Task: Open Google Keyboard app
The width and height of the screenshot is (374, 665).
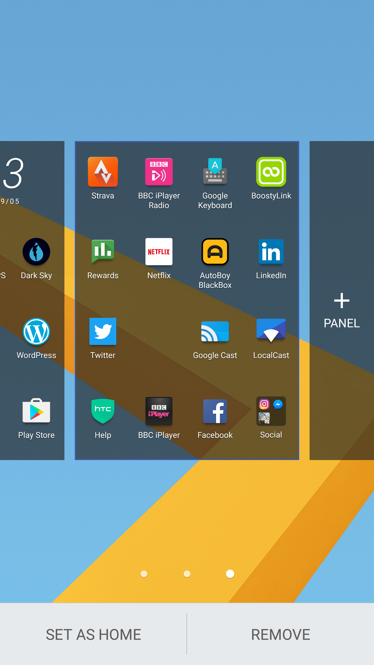Action: point(215,171)
